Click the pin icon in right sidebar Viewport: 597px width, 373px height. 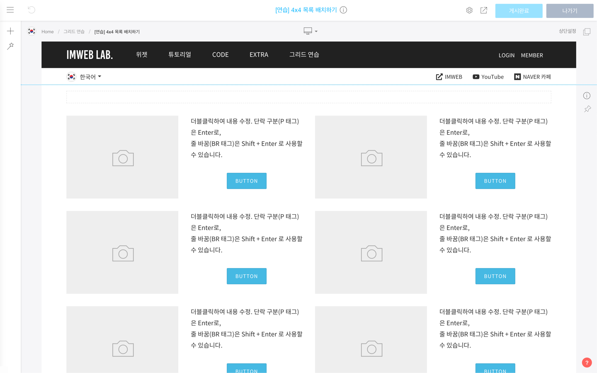pyautogui.click(x=587, y=109)
